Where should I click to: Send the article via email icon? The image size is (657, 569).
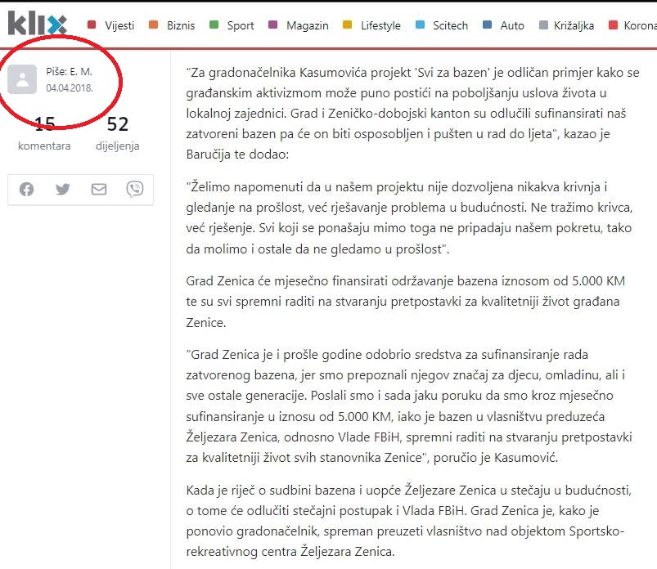99,189
